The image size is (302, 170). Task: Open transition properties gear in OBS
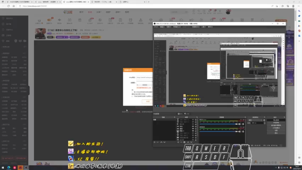[264, 120]
